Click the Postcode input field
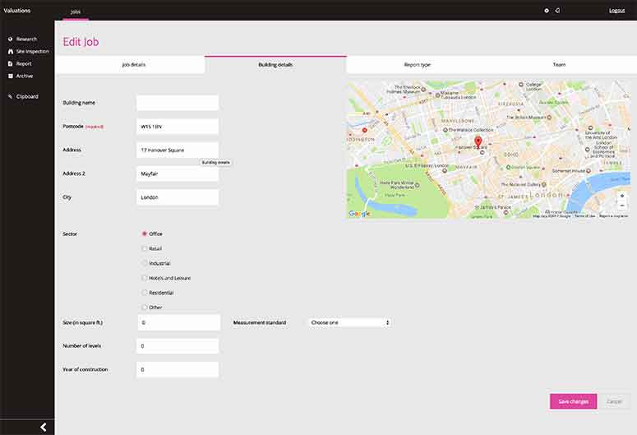The image size is (637, 435). pos(178,127)
